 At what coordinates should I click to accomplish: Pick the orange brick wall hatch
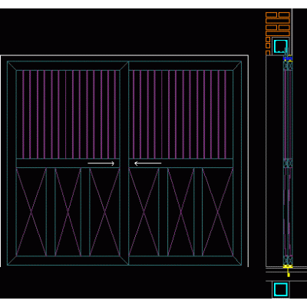pos(278,33)
